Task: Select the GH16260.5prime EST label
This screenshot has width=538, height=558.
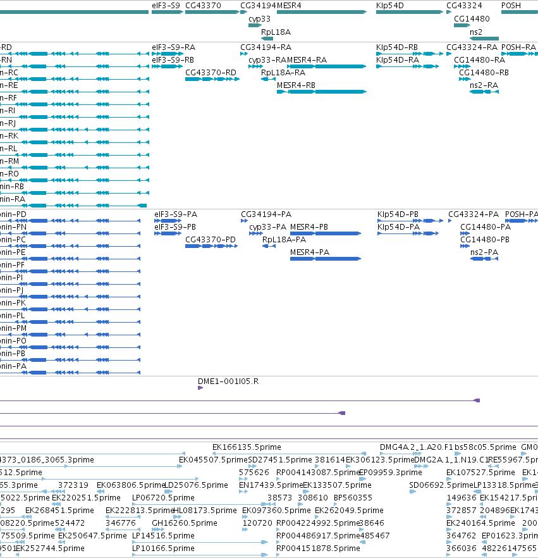Action: point(185,523)
